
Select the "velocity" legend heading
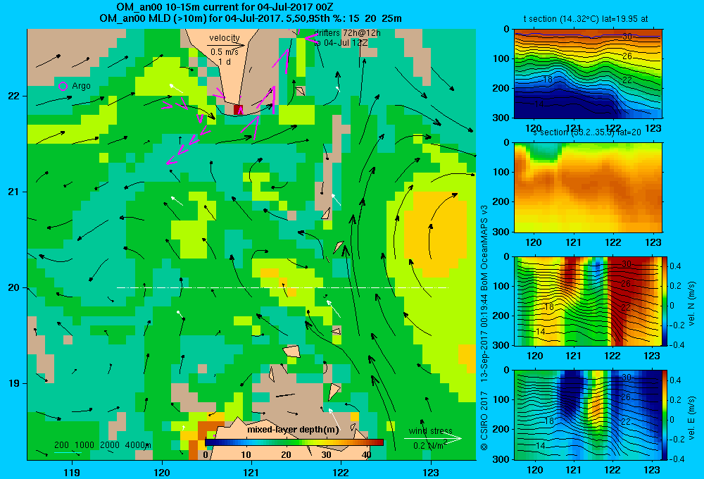click(x=224, y=38)
